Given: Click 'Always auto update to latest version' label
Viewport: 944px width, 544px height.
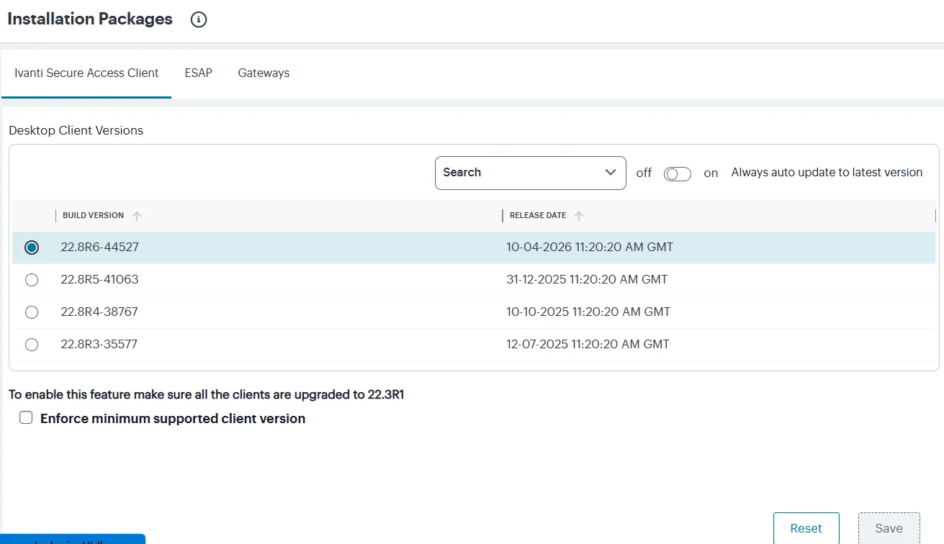Looking at the screenshot, I should coord(827,172).
